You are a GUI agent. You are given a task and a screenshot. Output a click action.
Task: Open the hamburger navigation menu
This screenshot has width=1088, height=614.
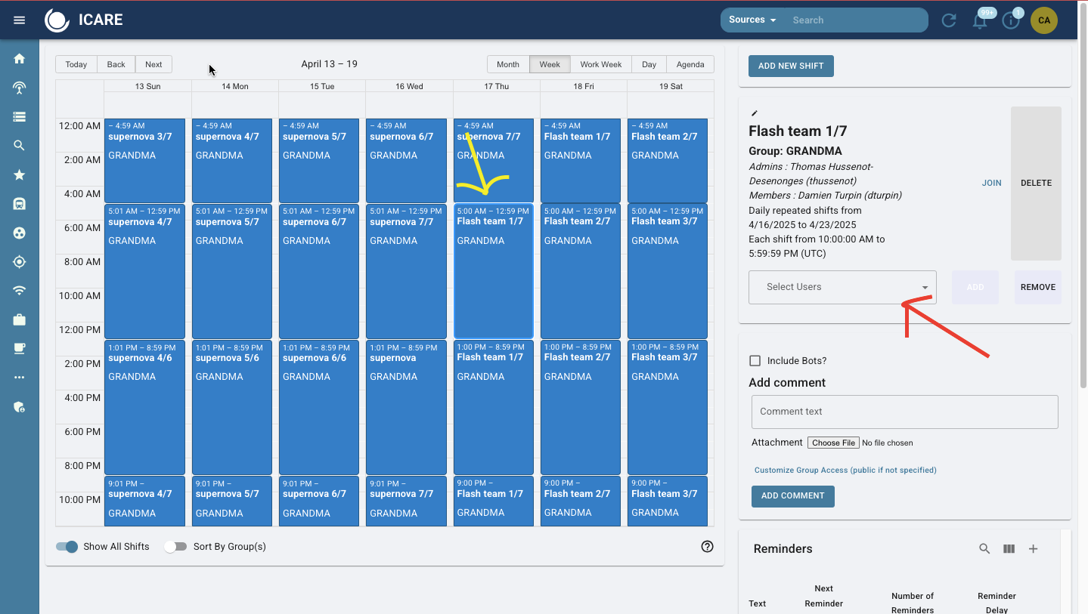(20, 20)
